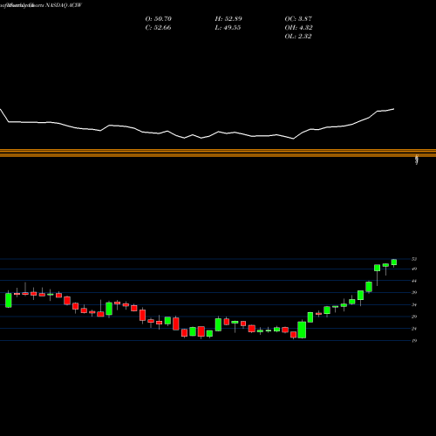Click the tall green candle rising from 19 gridline
The width and height of the screenshot is (436, 436).
pos(302,330)
